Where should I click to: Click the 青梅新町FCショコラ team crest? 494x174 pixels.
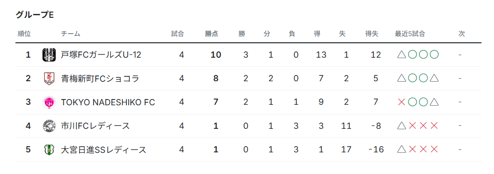coord(49,78)
